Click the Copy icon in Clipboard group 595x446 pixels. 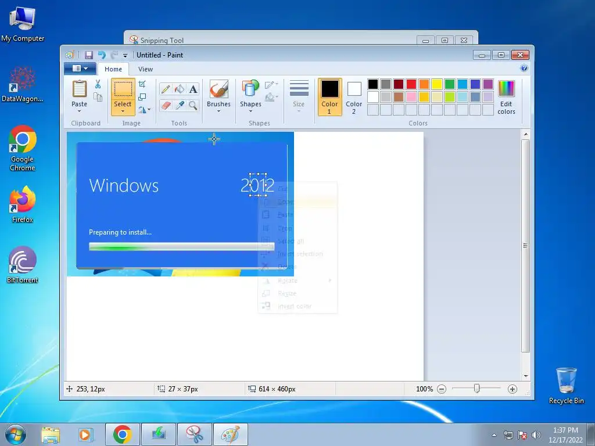click(x=98, y=98)
